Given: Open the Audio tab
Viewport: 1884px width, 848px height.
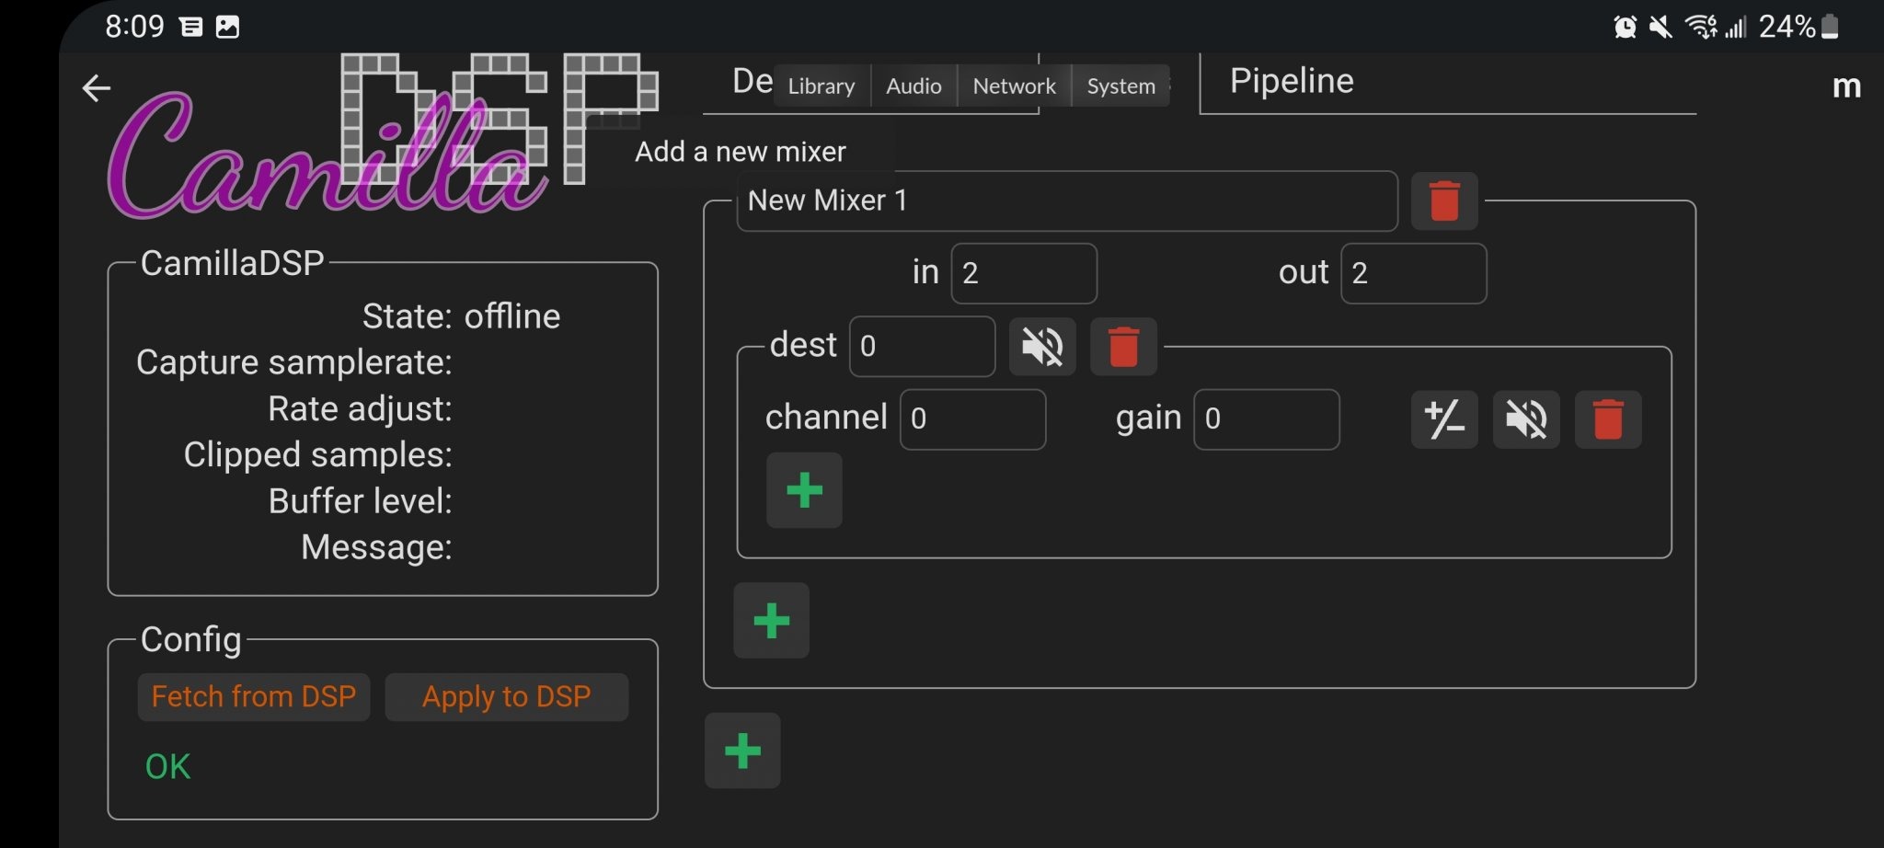Looking at the screenshot, I should [913, 86].
